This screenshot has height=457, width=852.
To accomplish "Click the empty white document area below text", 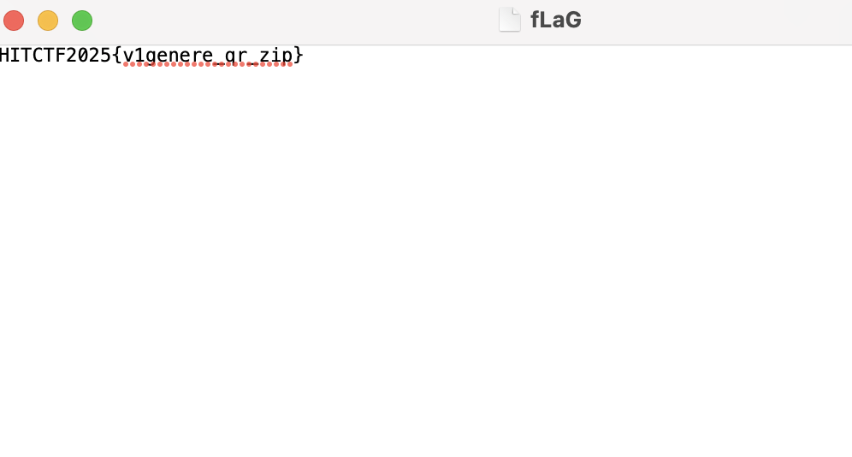I will pos(426,261).
